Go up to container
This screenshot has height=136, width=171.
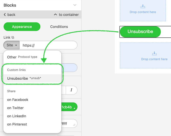pos(66,15)
